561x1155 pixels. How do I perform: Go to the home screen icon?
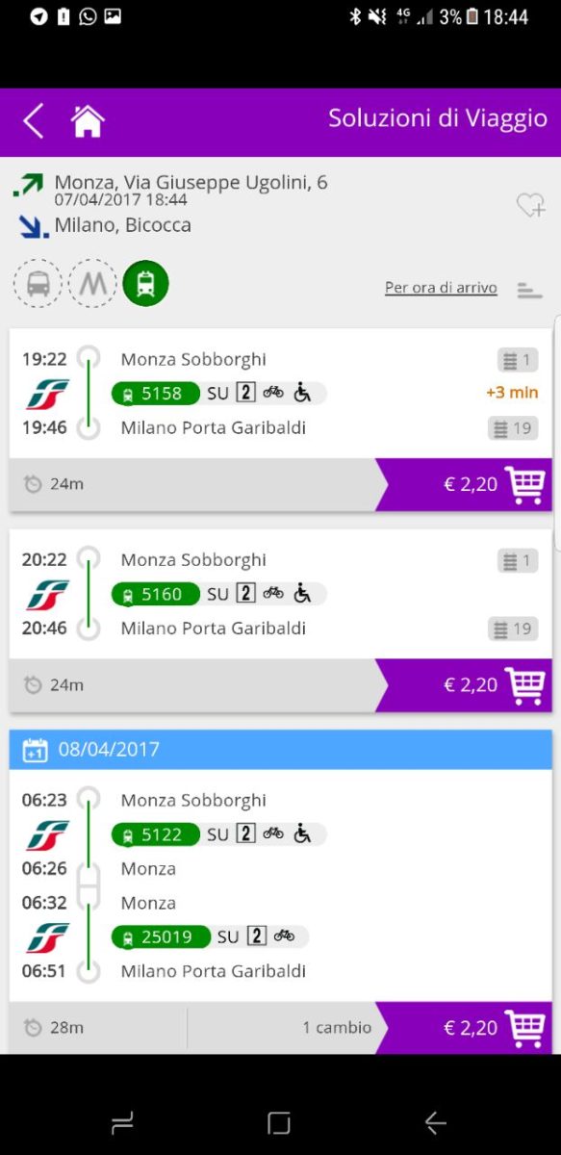click(x=88, y=121)
